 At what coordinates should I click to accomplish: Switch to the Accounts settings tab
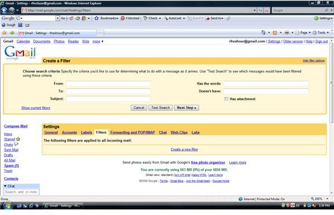(x=69, y=133)
